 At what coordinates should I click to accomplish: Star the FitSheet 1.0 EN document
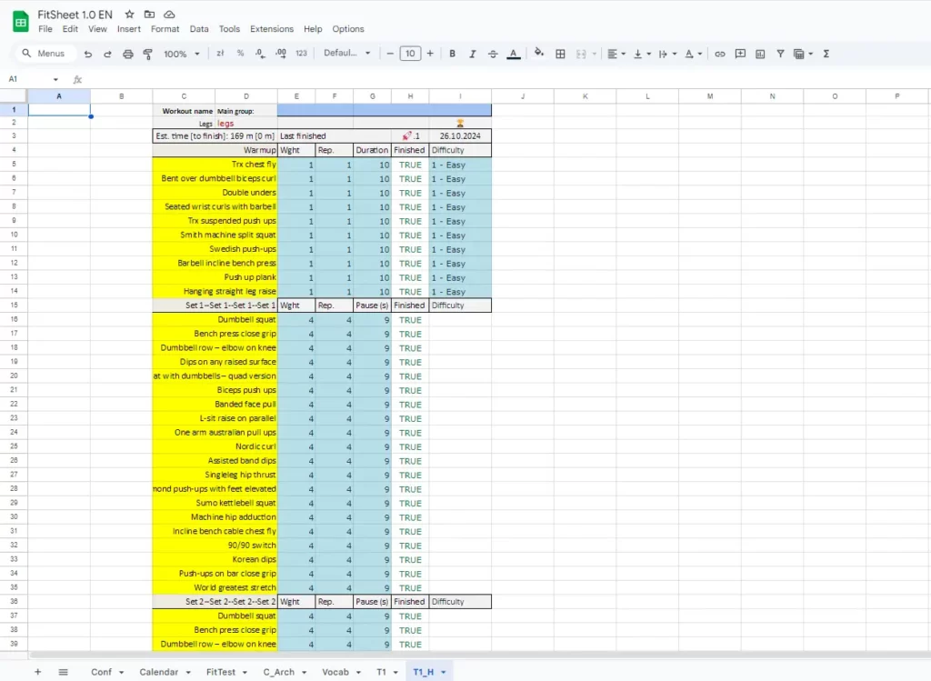130,15
